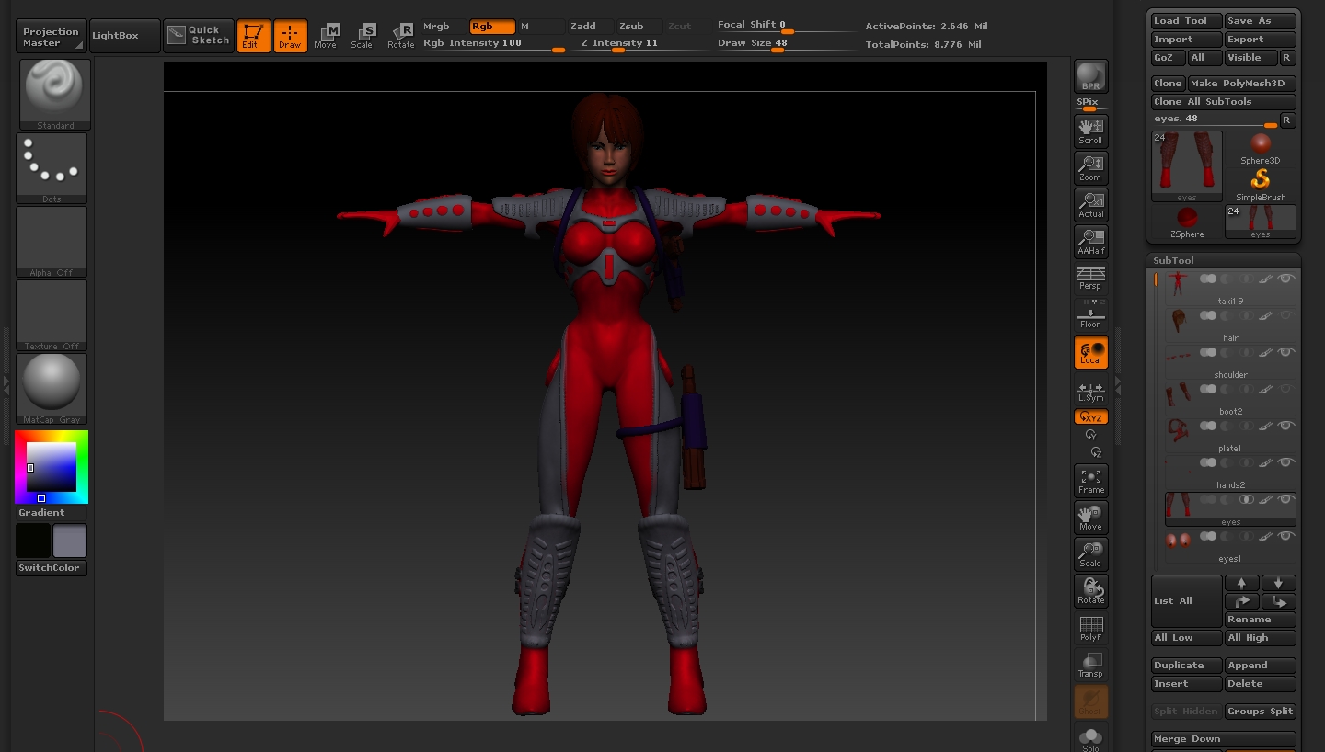Click the SwitchColor button
1325x752 pixels.
click(52, 568)
